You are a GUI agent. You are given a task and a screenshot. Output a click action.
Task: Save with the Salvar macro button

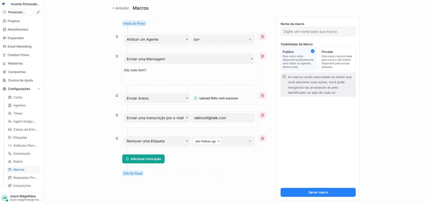[x=318, y=192]
